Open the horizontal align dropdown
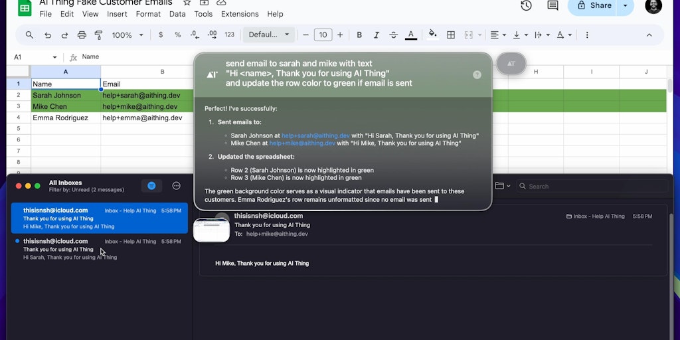The width and height of the screenshot is (680, 340). click(x=497, y=35)
